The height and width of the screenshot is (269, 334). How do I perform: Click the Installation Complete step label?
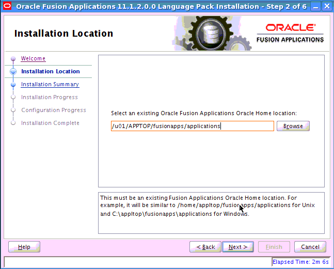coord(50,123)
